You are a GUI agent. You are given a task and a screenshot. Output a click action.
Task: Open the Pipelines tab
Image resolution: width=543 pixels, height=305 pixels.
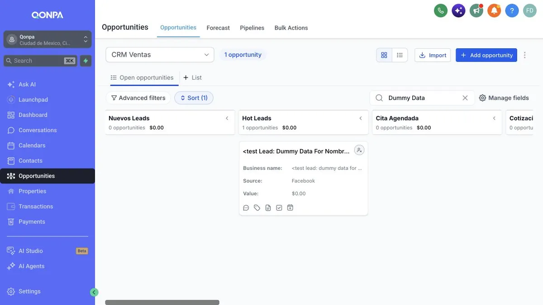tap(252, 28)
